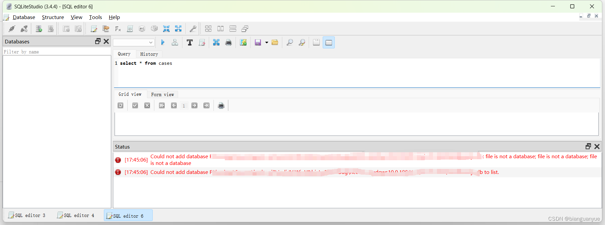Click the Find magnifier icon in the editor toolbar
Image resolution: width=605 pixels, height=225 pixels.
coord(290,42)
